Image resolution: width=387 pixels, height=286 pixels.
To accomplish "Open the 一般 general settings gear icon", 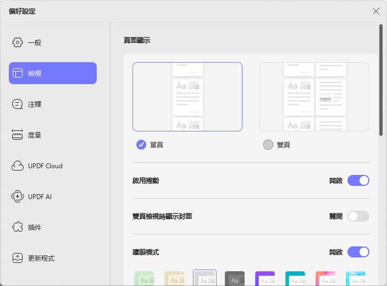I will 18,42.
